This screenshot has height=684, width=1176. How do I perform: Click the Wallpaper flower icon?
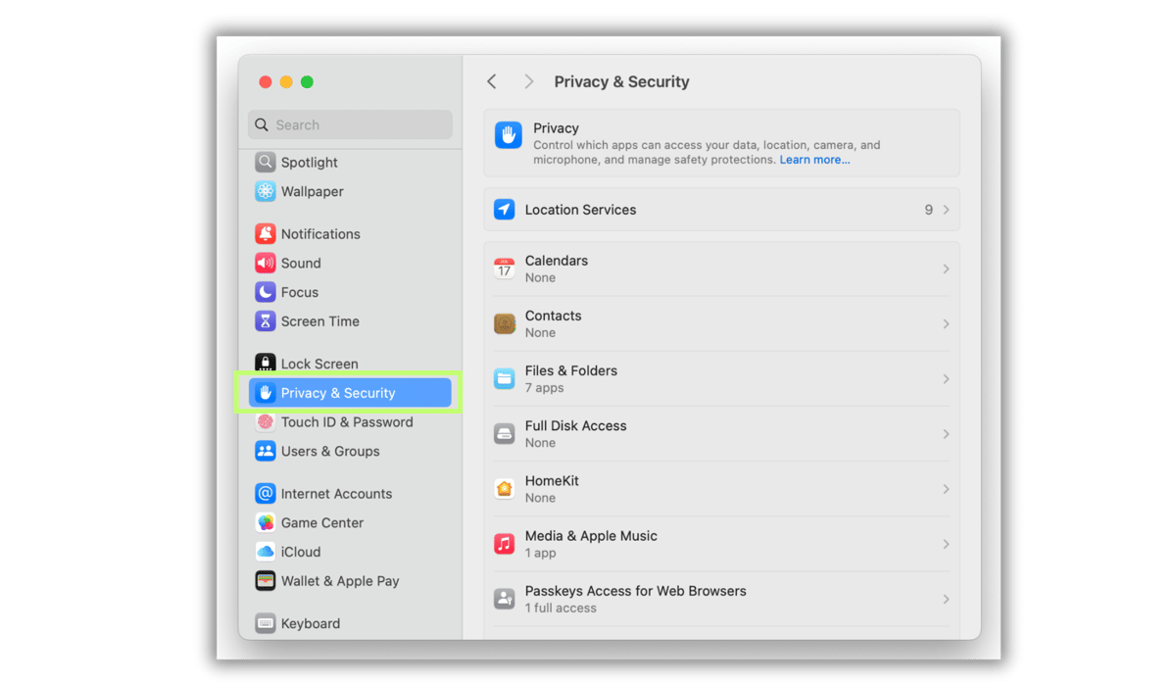265,192
